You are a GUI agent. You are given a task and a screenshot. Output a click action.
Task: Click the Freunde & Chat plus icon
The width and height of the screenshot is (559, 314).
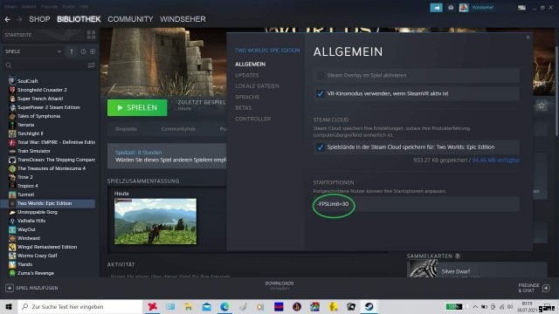pos(546,288)
